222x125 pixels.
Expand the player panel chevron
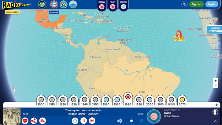pos(215,121)
